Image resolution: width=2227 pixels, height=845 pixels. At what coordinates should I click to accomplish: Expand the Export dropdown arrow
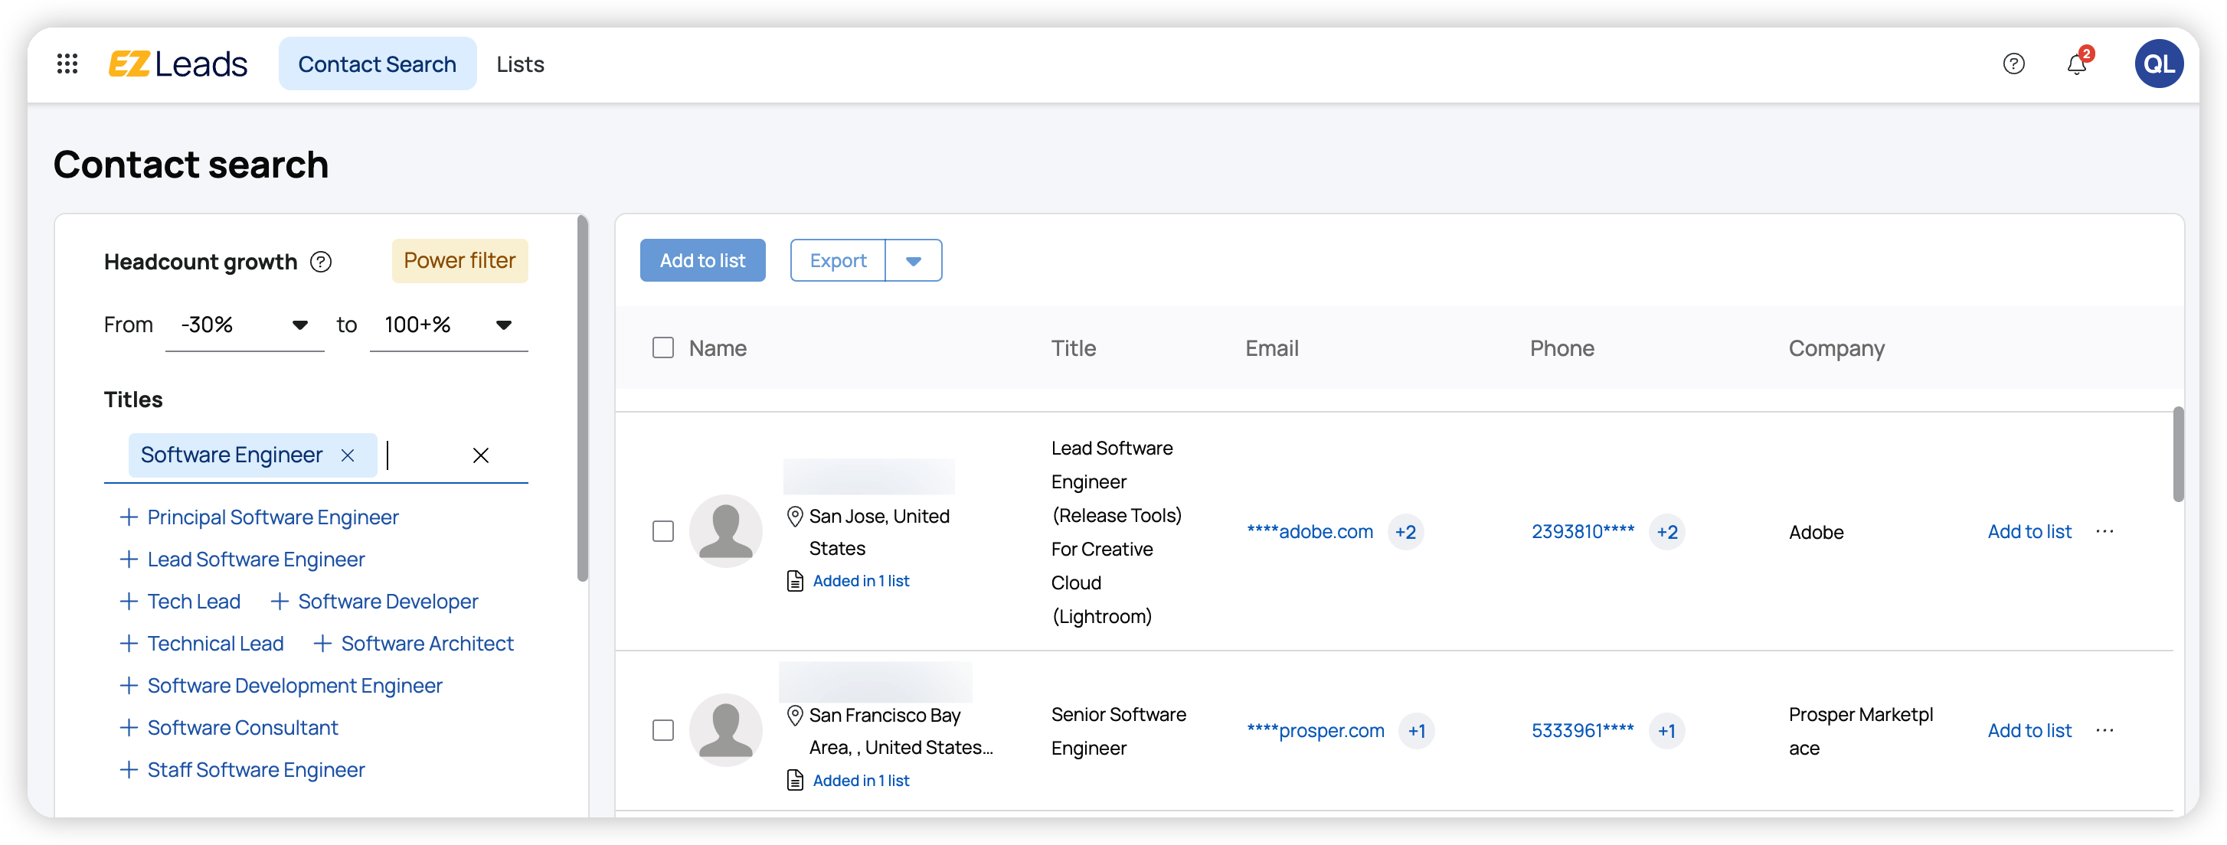click(x=913, y=261)
